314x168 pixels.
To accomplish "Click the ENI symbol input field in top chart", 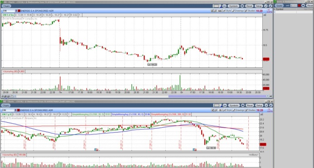I will tap(8, 11).
